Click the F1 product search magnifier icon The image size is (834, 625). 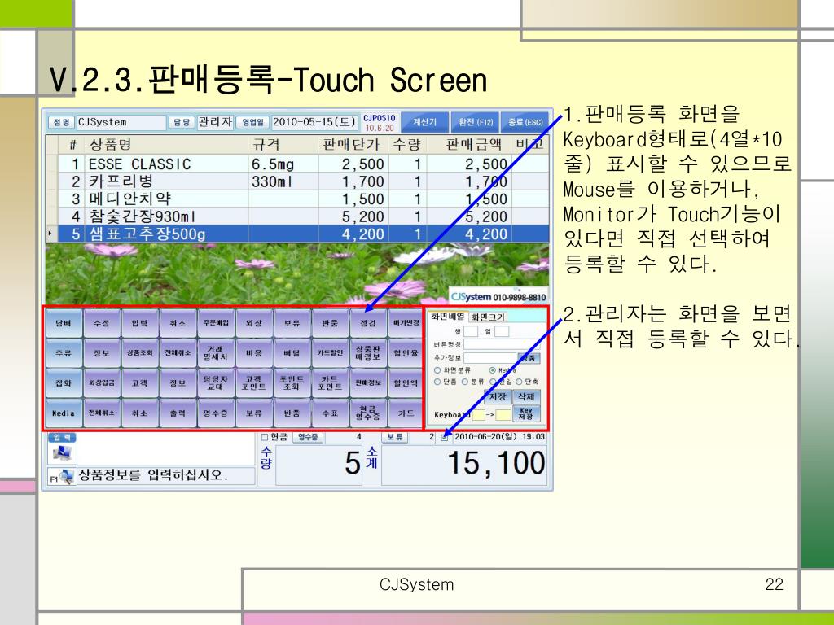coord(67,477)
